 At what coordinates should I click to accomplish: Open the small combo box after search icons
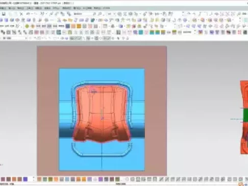coord(111,14)
